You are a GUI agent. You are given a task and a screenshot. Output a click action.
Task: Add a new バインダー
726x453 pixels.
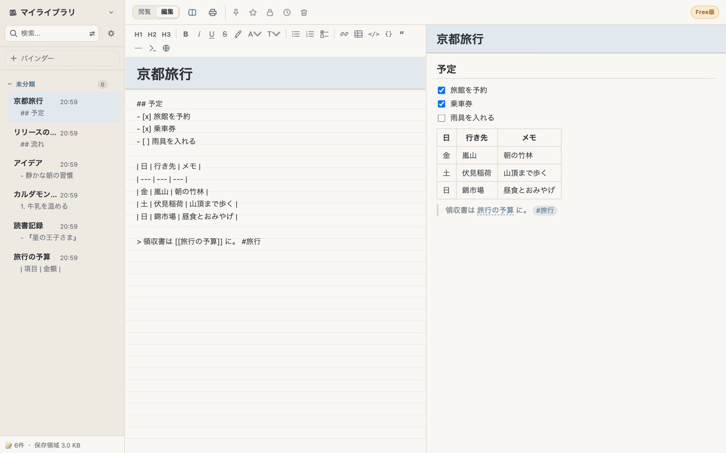62,58
